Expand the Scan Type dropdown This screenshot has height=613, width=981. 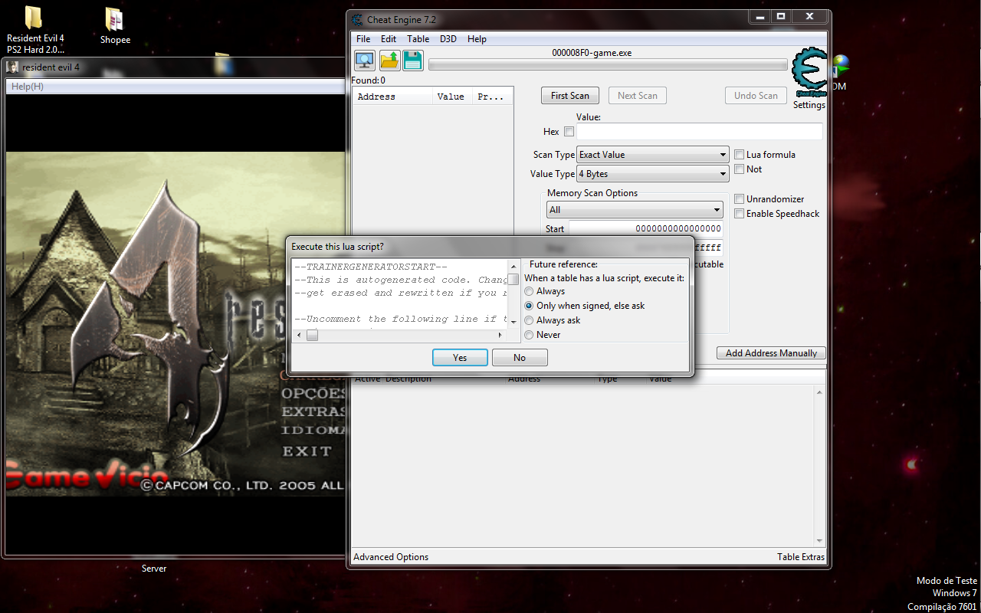click(652, 155)
